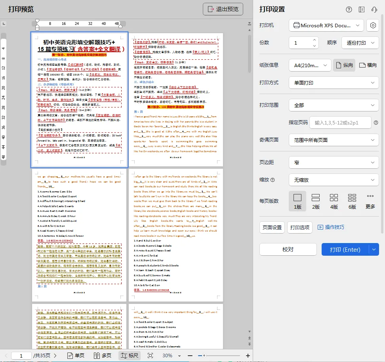Open the printer Microsoft XPS dropdown
The height and width of the screenshot is (362, 385).
[x=326, y=25]
